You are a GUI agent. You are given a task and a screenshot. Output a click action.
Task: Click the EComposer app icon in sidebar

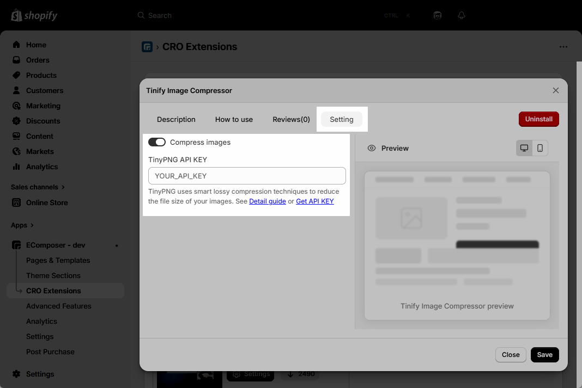tap(16, 245)
